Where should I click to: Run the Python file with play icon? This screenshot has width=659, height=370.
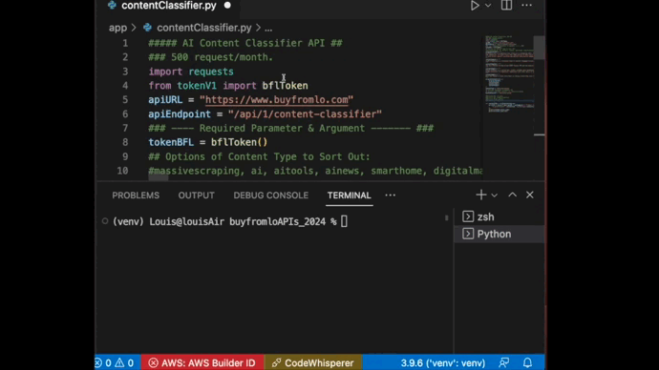[475, 6]
